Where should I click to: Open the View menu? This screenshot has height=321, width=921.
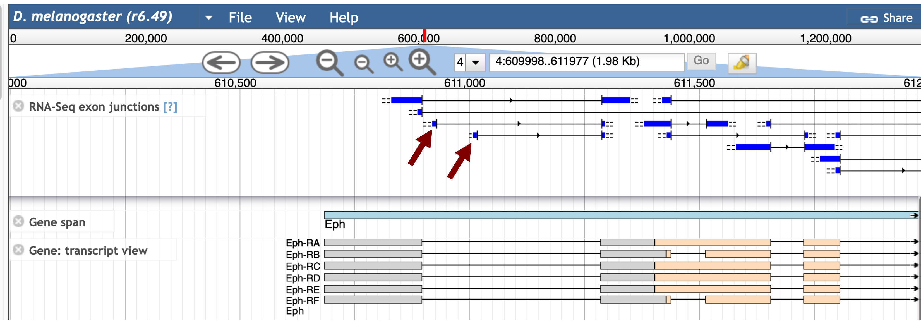290,18
